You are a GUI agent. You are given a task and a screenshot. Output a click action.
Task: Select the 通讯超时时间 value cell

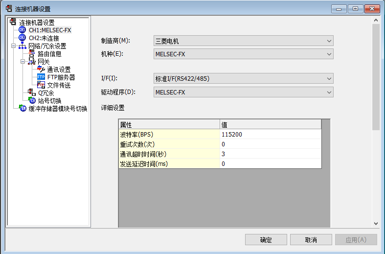point(270,154)
